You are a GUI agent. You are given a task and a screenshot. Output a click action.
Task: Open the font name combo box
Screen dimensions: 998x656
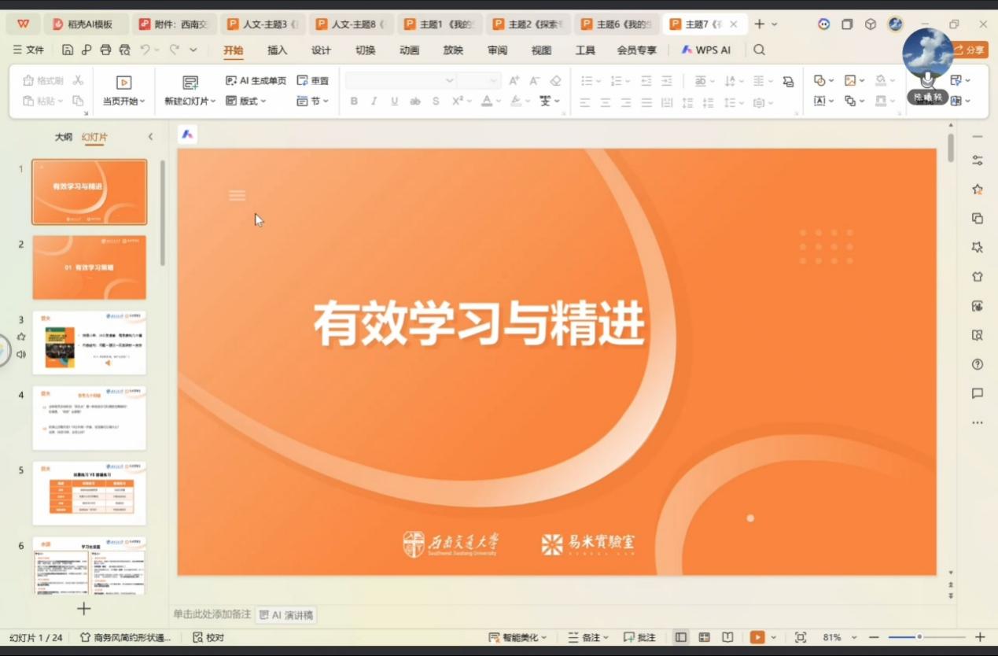[400, 80]
